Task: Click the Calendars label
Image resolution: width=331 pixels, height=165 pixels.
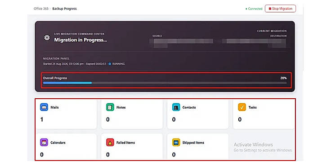Action: (x=58, y=143)
